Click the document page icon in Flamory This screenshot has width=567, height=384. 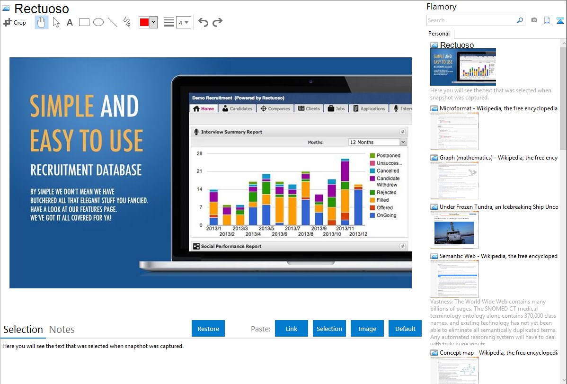coord(547,20)
